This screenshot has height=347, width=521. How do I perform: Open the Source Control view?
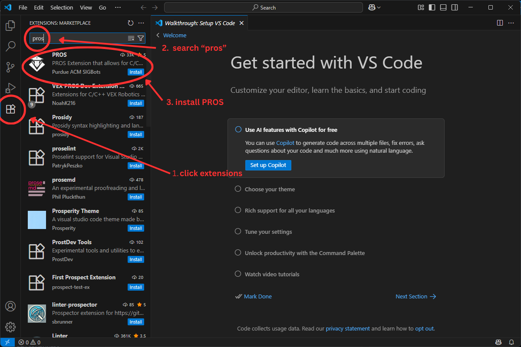tap(10, 67)
